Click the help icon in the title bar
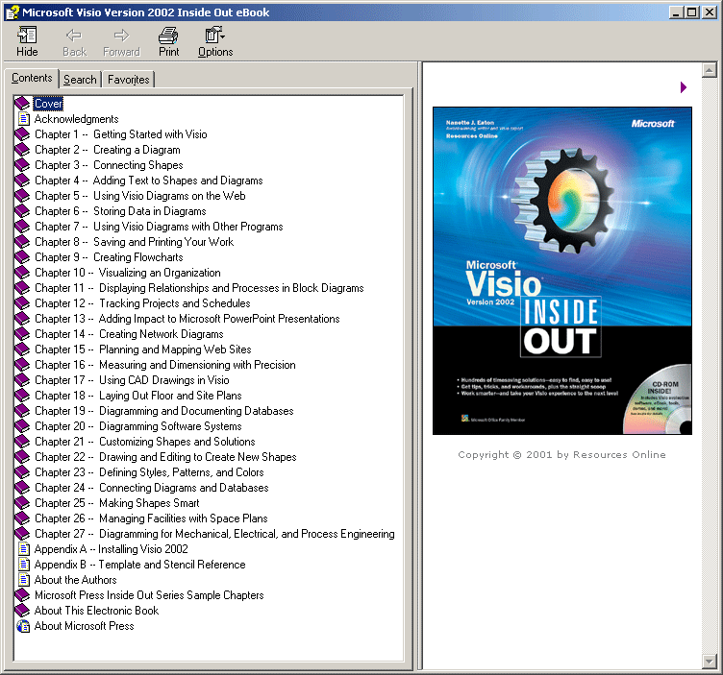The height and width of the screenshot is (675, 723). (x=12, y=12)
